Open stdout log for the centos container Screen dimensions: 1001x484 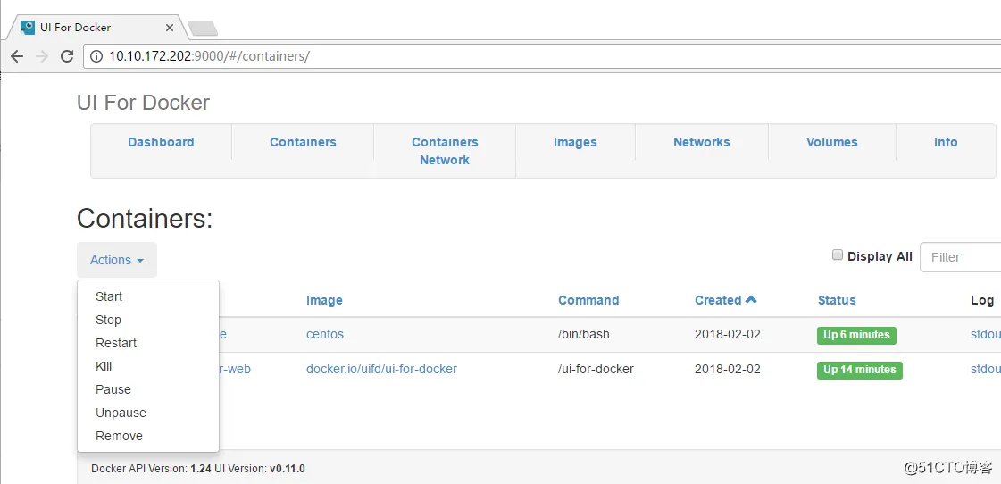click(986, 334)
